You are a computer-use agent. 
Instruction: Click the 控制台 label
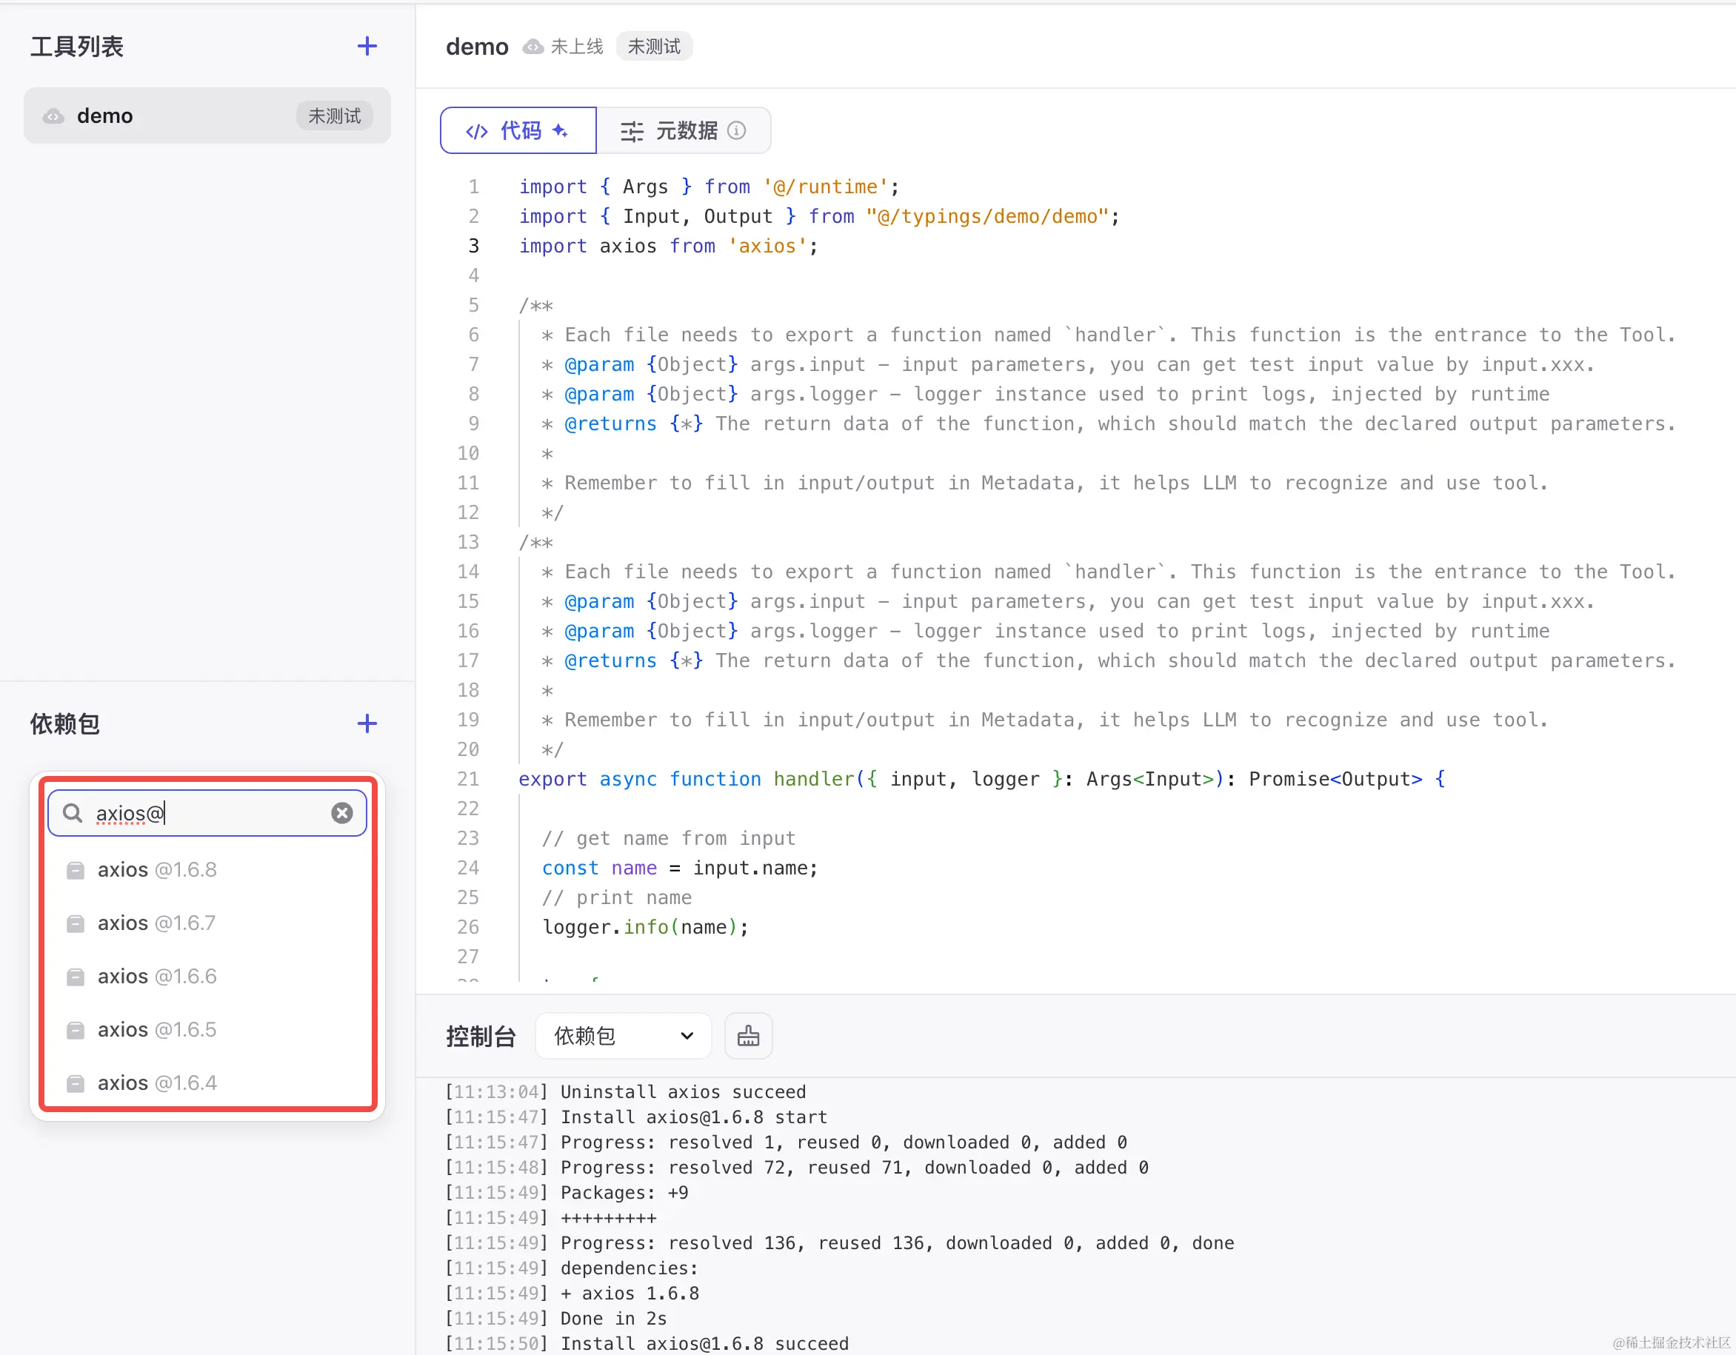481,1037
